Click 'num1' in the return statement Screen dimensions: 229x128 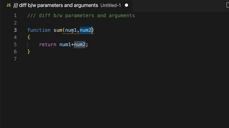pos(65,44)
